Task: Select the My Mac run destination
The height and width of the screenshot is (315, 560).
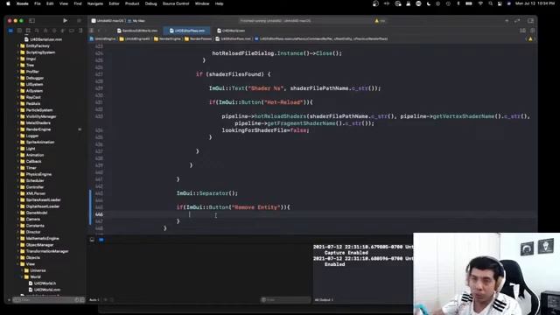Action: click(x=136, y=21)
